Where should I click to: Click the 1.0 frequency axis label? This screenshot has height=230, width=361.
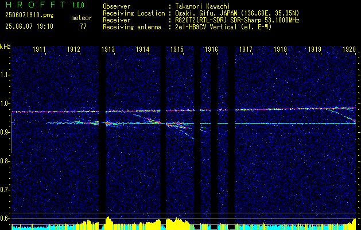pyautogui.click(x=5, y=103)
